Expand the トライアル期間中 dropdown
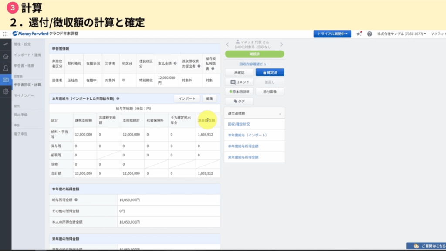Viewport: 446px width, 251px height. pyautogui.click(x=333, y=34)
